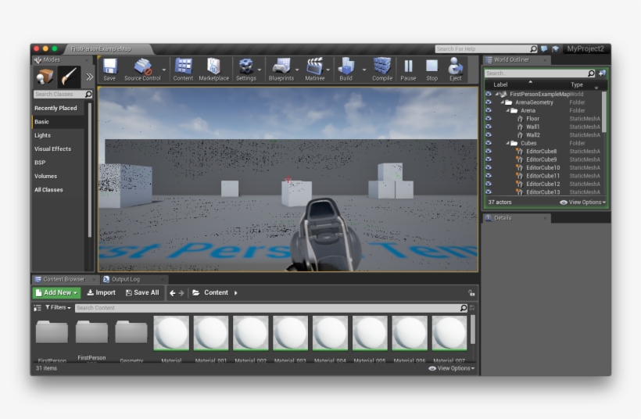
Task: Click the Matinee clapperboard icon
Action: click(314, 68)
